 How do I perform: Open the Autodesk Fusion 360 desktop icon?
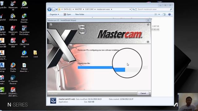coord(2,43)
